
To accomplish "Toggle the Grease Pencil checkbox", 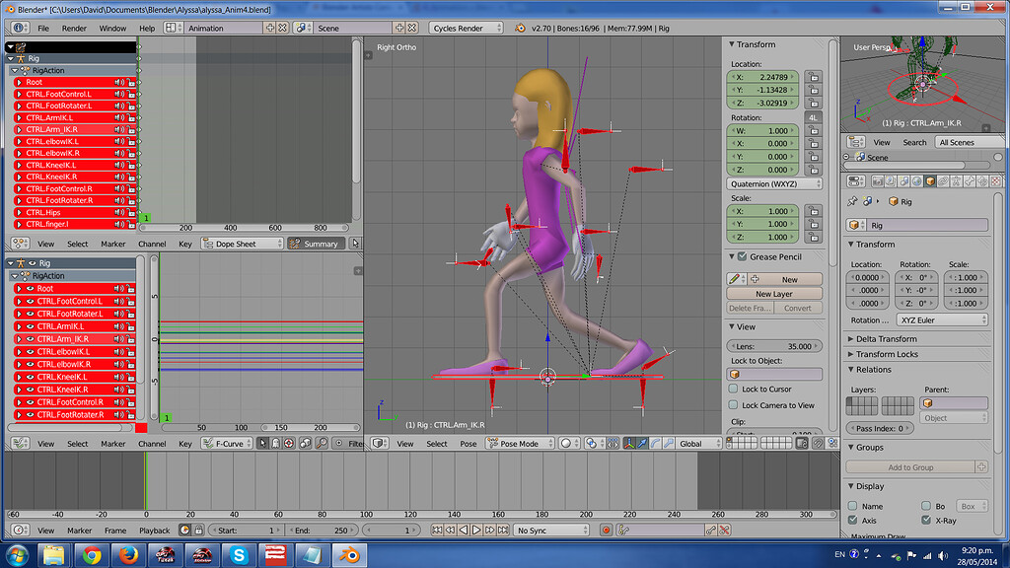I will (x=742, y=256).
